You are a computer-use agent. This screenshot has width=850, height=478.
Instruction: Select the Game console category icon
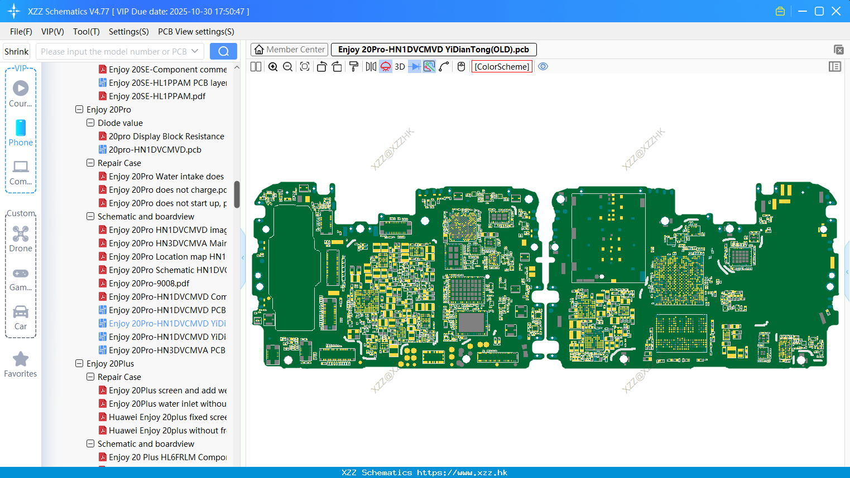[21, 279]
